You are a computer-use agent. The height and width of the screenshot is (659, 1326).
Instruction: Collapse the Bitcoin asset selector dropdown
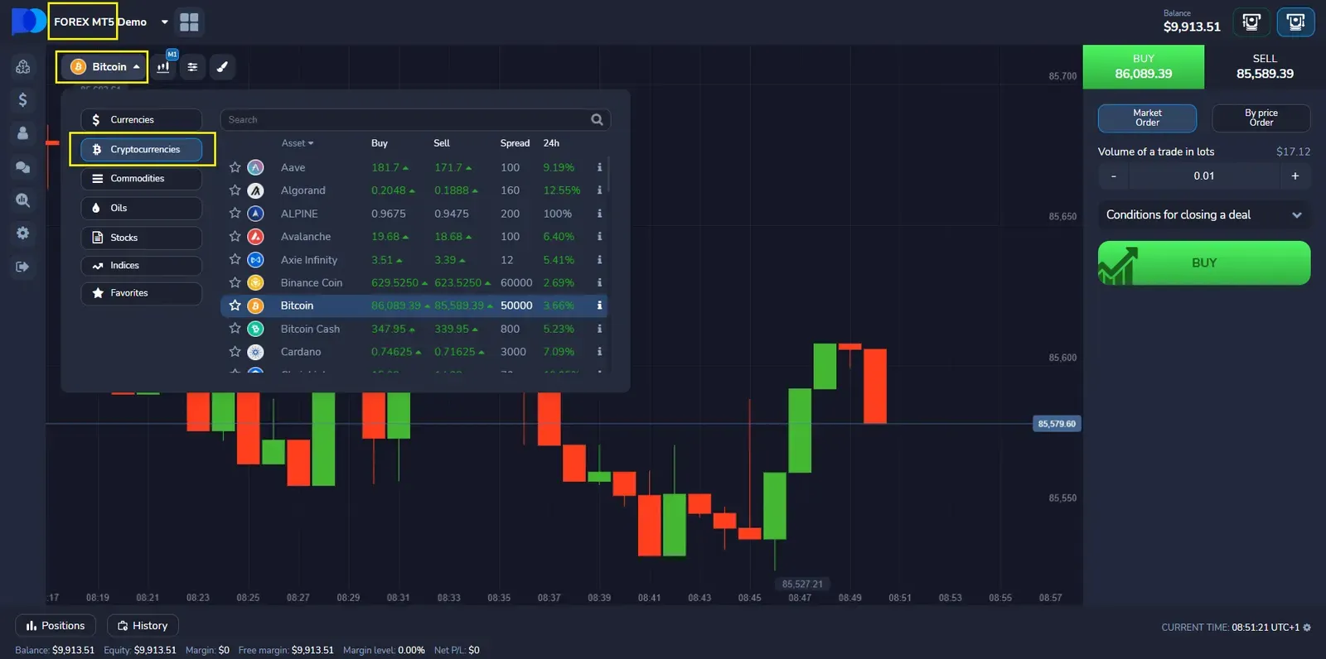[103, 67]
